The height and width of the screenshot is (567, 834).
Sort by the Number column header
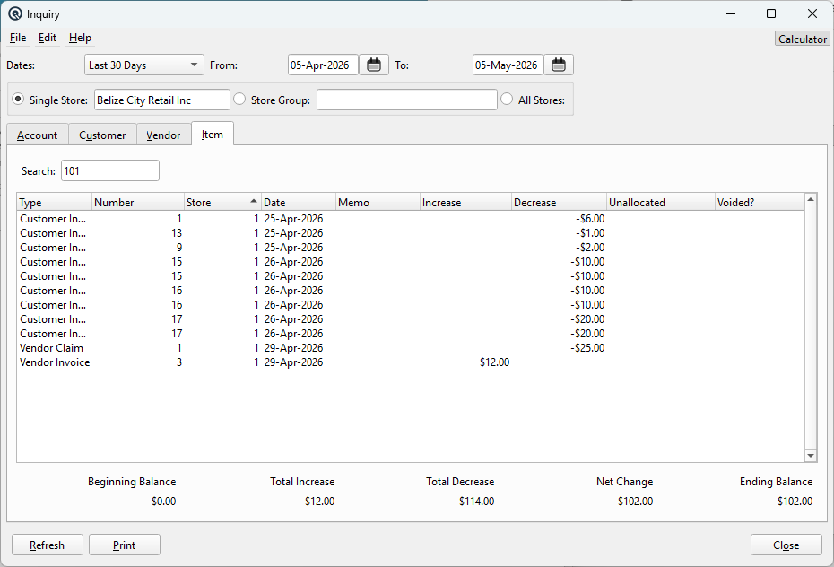[138, 202]
